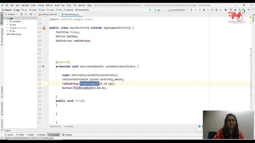
Task: Expand the res folder arrow
Action: click(7, 31)
